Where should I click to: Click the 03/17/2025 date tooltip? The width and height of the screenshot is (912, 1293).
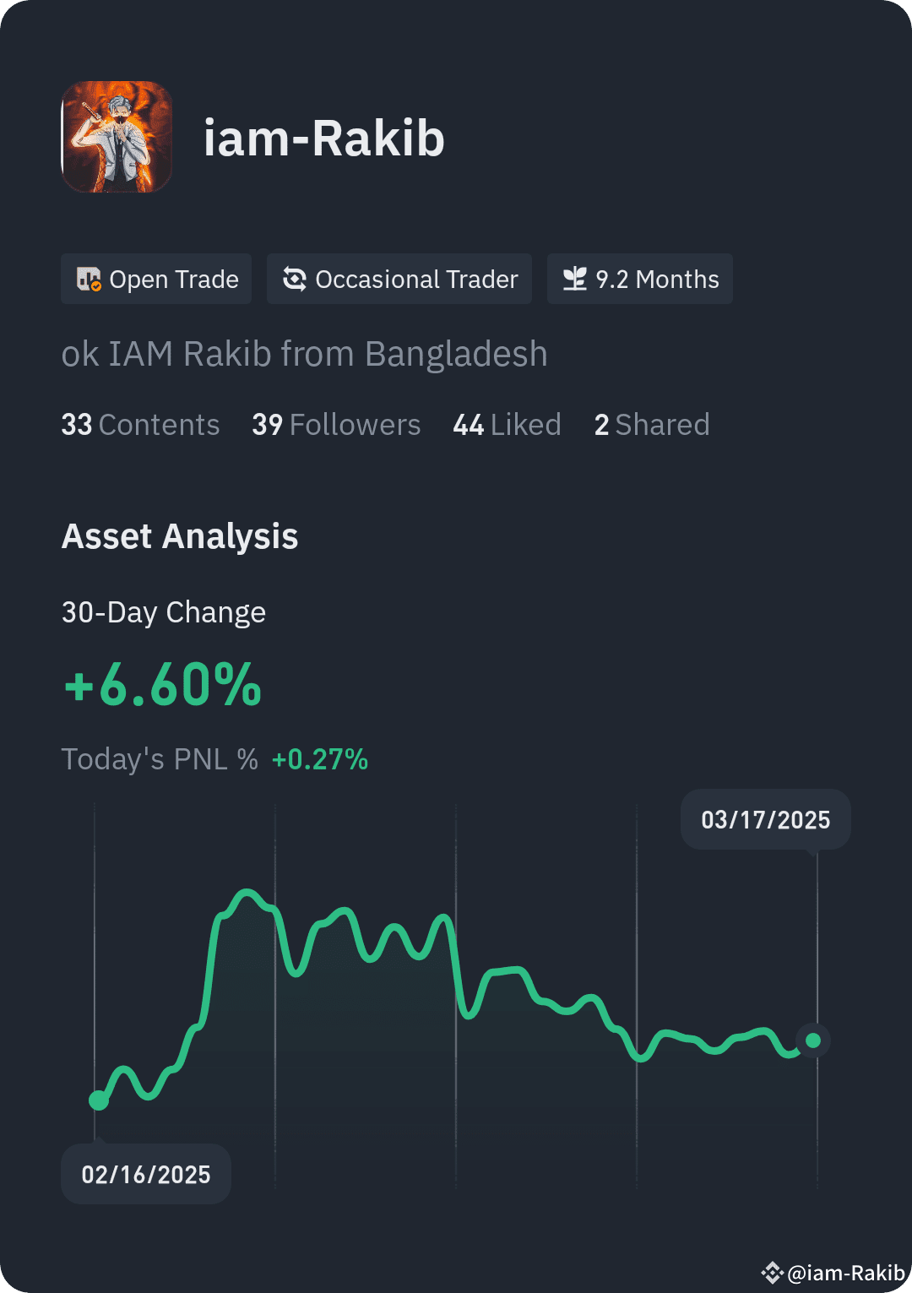(766, 819)
